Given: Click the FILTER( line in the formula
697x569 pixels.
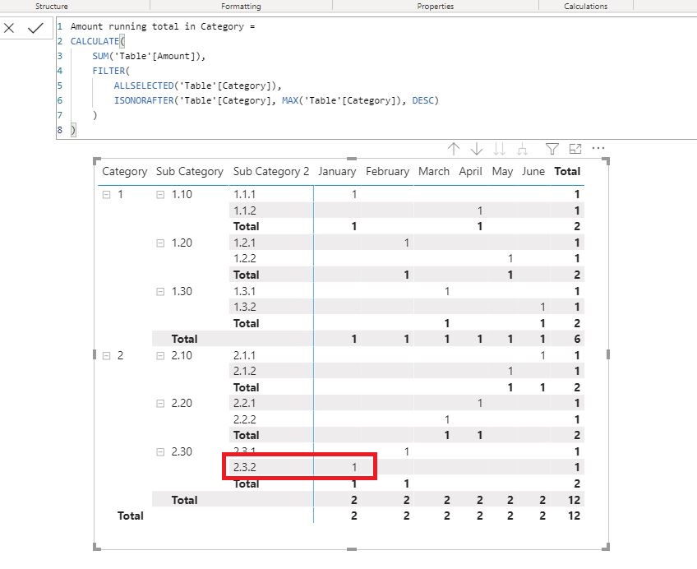Looking at the screenshot, I should [111, 71].
